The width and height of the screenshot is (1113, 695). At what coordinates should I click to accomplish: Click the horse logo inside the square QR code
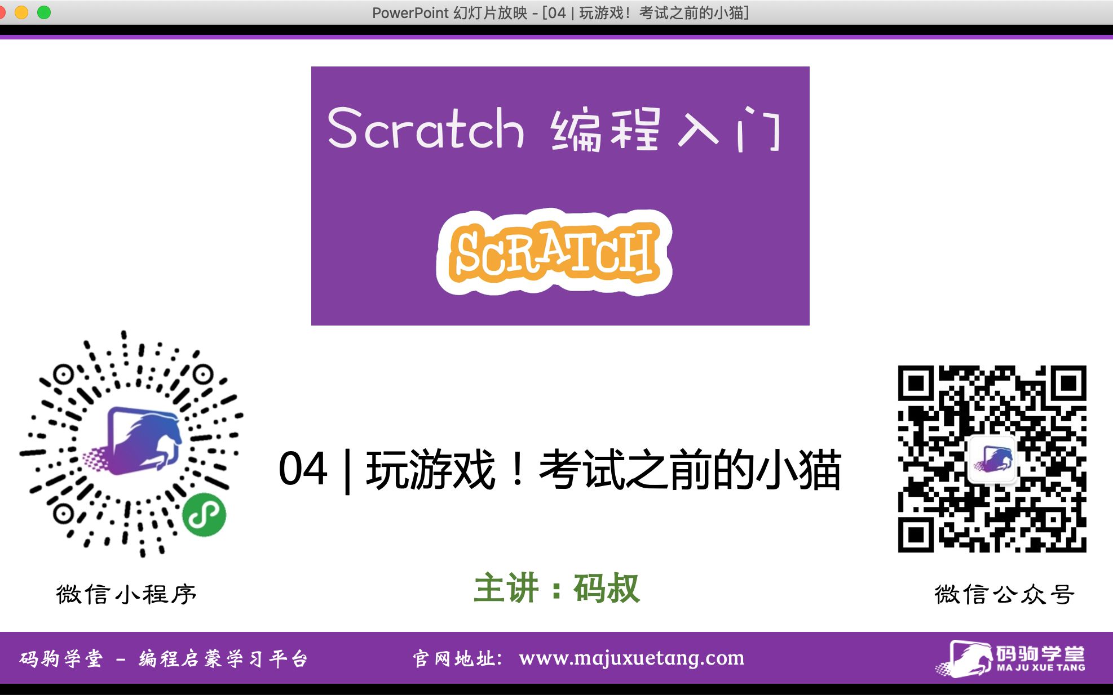(993, 460)
